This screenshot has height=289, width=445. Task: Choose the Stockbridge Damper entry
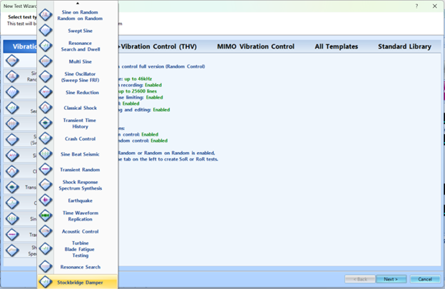80,283
